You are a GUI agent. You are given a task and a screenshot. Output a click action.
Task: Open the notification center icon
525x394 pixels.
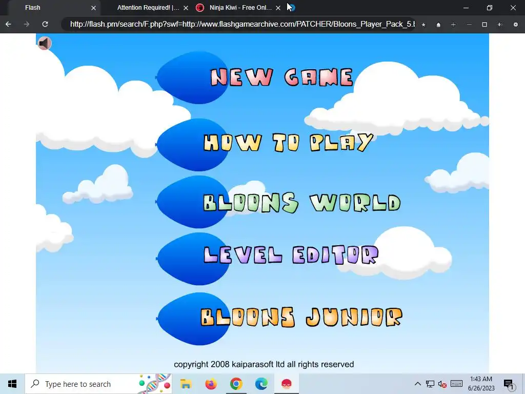click(x=509, y=384)
